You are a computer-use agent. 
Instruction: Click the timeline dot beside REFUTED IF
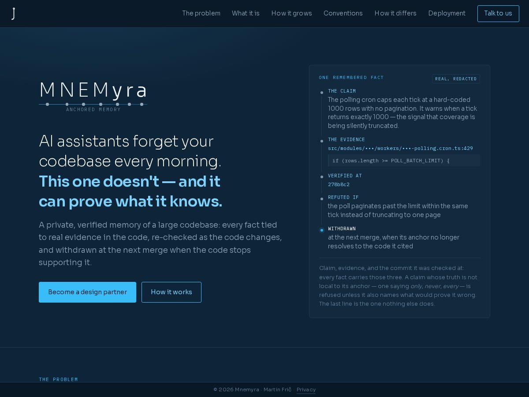point(322,199)
